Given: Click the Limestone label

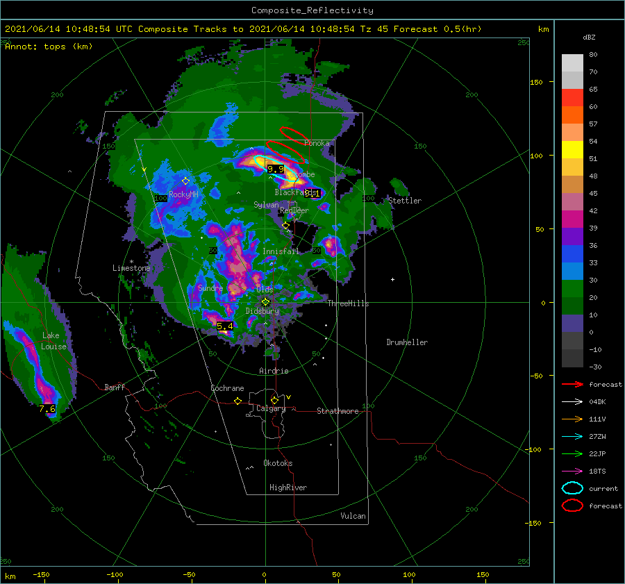Looking at the screenshot, I should pyautogui.click(x=131, y=268).
